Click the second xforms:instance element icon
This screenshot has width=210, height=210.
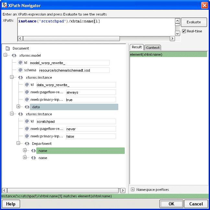click(x=20, y=114)
